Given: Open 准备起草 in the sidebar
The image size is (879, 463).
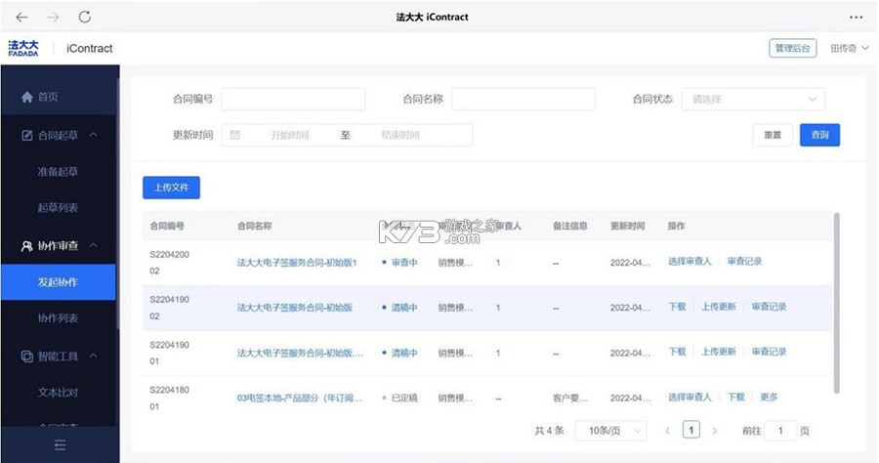Looking at the screenshot, I should point(58,172).
